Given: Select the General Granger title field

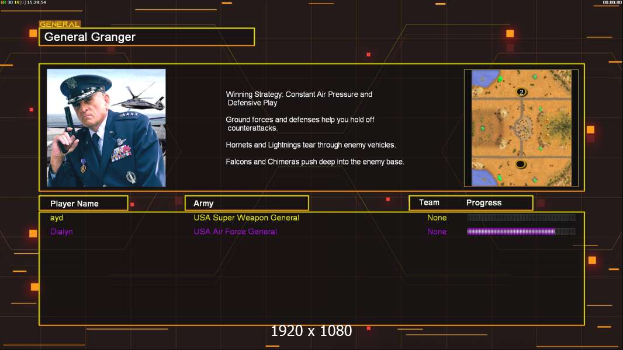Looking at the screenshot, I should [x=147, y=37].
